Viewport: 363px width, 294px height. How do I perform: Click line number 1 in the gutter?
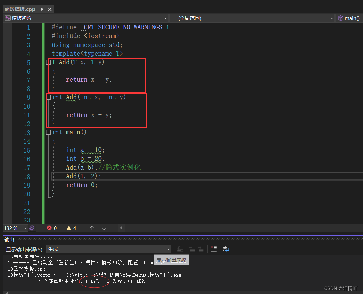tap(29, 28)
